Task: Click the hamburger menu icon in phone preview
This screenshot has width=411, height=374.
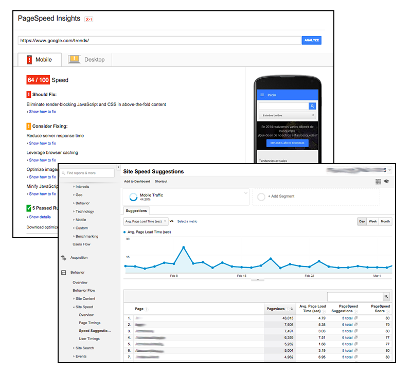Action: tap(262, 95)
